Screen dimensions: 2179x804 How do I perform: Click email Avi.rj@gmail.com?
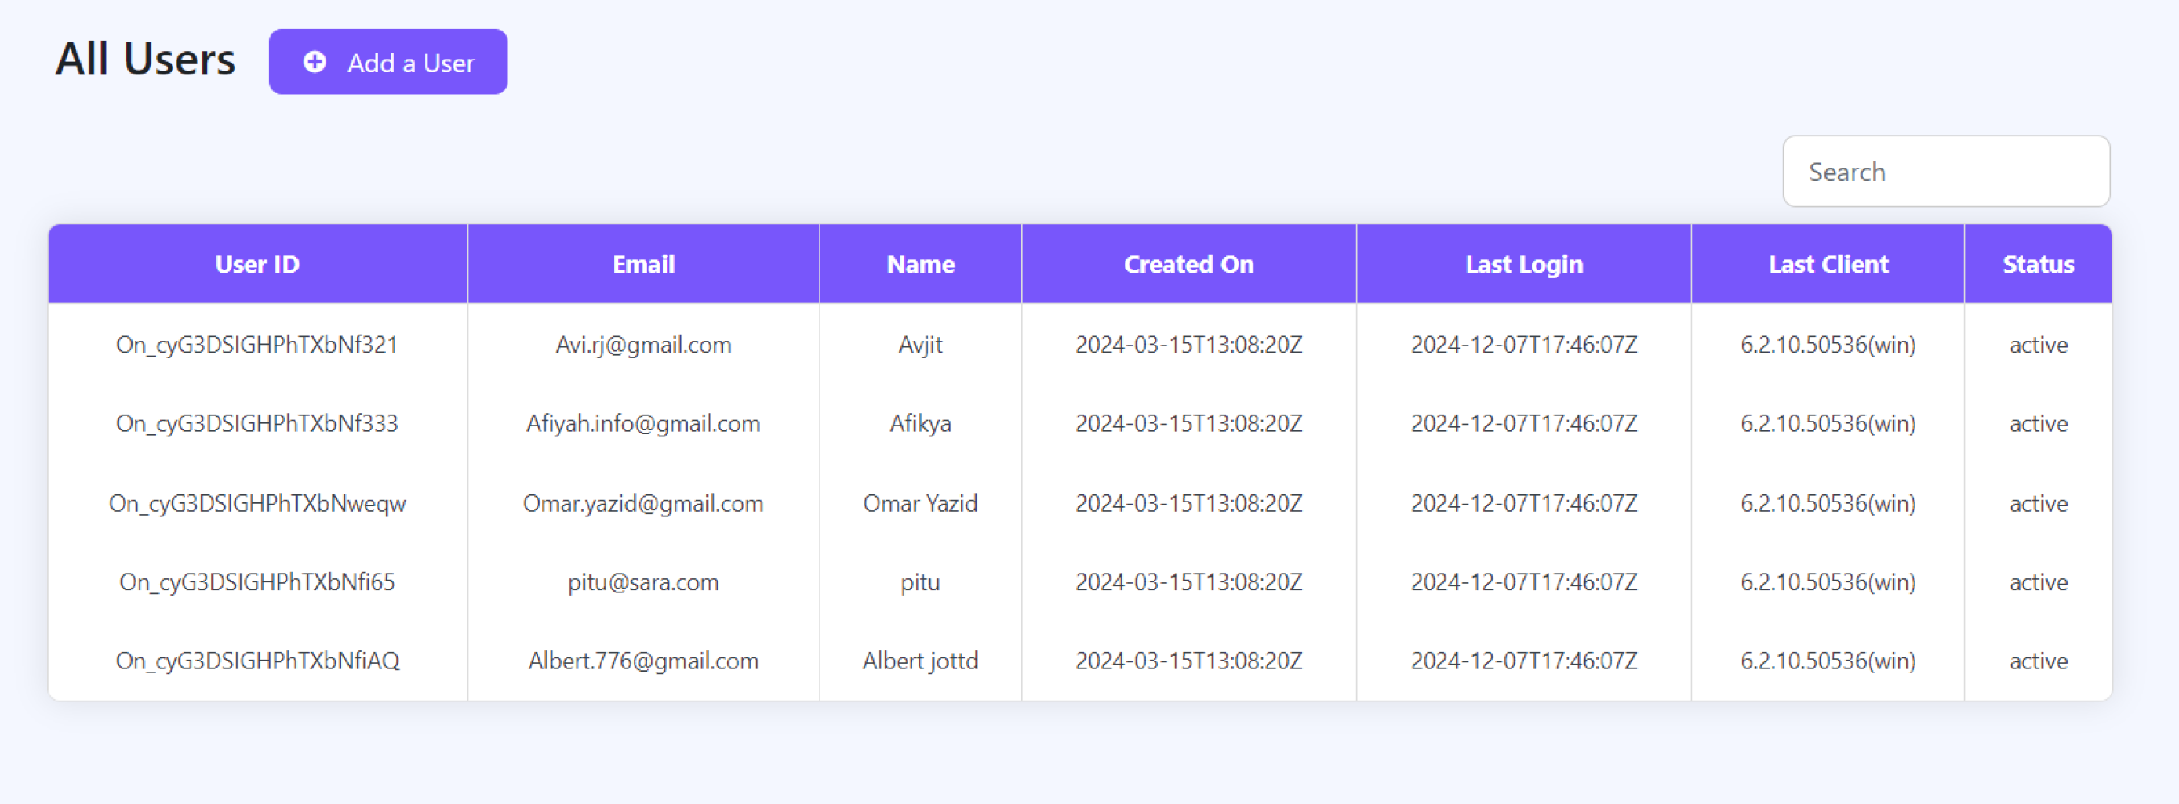click(643, 345)
